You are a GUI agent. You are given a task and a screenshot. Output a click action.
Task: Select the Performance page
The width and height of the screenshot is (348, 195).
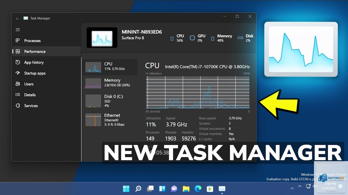(x=46, y=51)
